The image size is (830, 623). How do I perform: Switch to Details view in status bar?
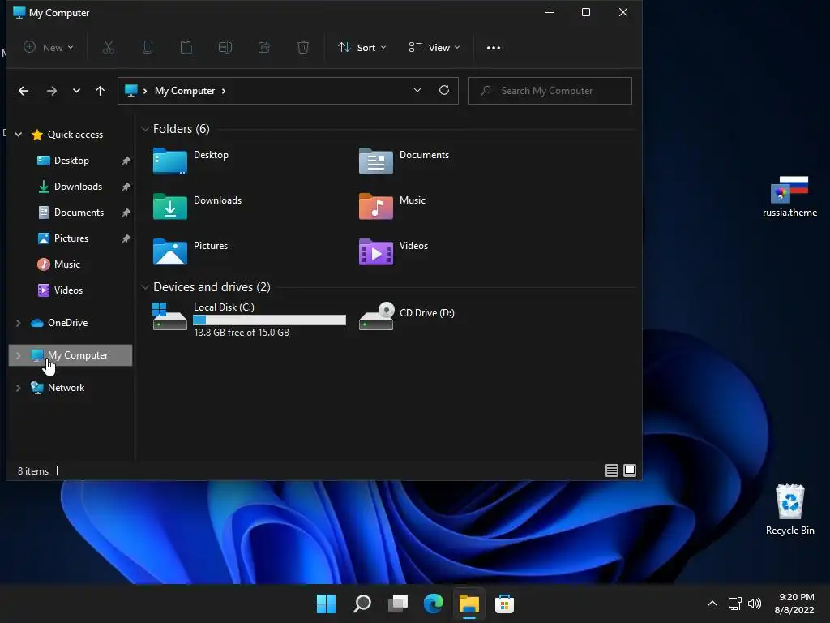coord(612,470)
